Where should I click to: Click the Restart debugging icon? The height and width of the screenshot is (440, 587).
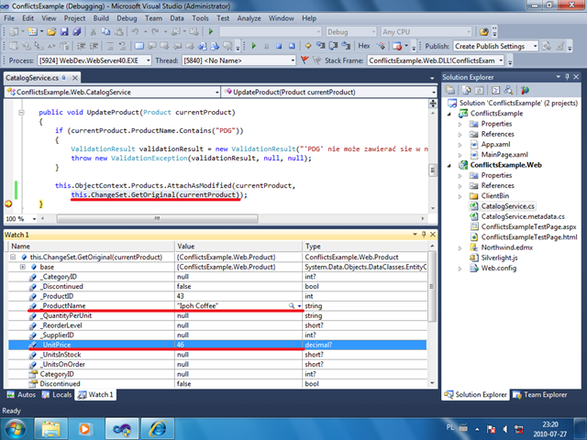pyautogui.click(x=292, y=46)
